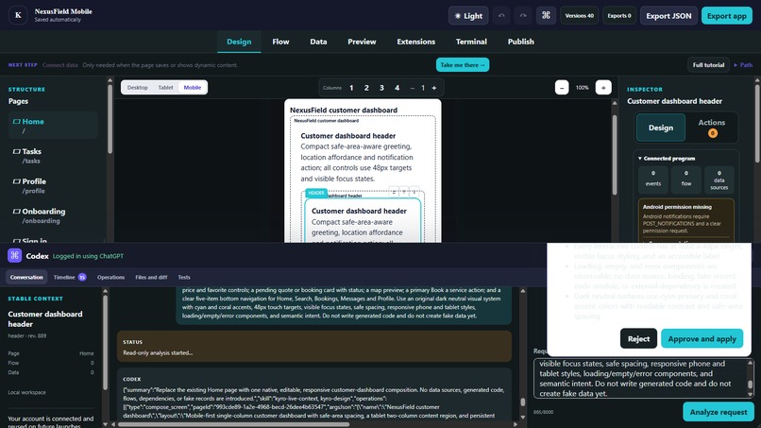Switch to the Preview tab
The width and height of the screenshot is (761, 428).
(362, 42)
